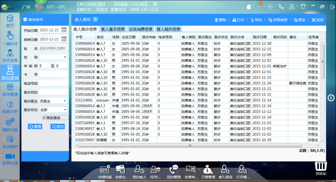The width and height of the screenshot is (336, 182).
Task: Click the settings gear beside version number
Action: [x=155, y=4]
